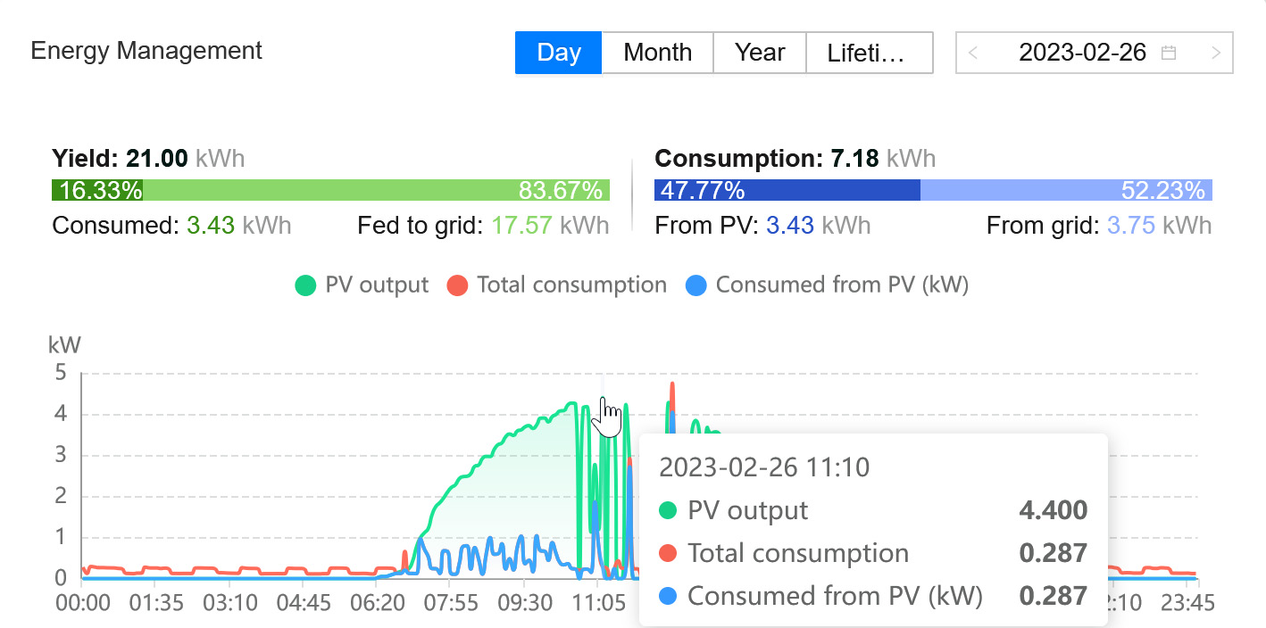This screenshot has width=1266, height=628.
Task: Click the dark green 16.33% consumed bar
Action: 97,190
